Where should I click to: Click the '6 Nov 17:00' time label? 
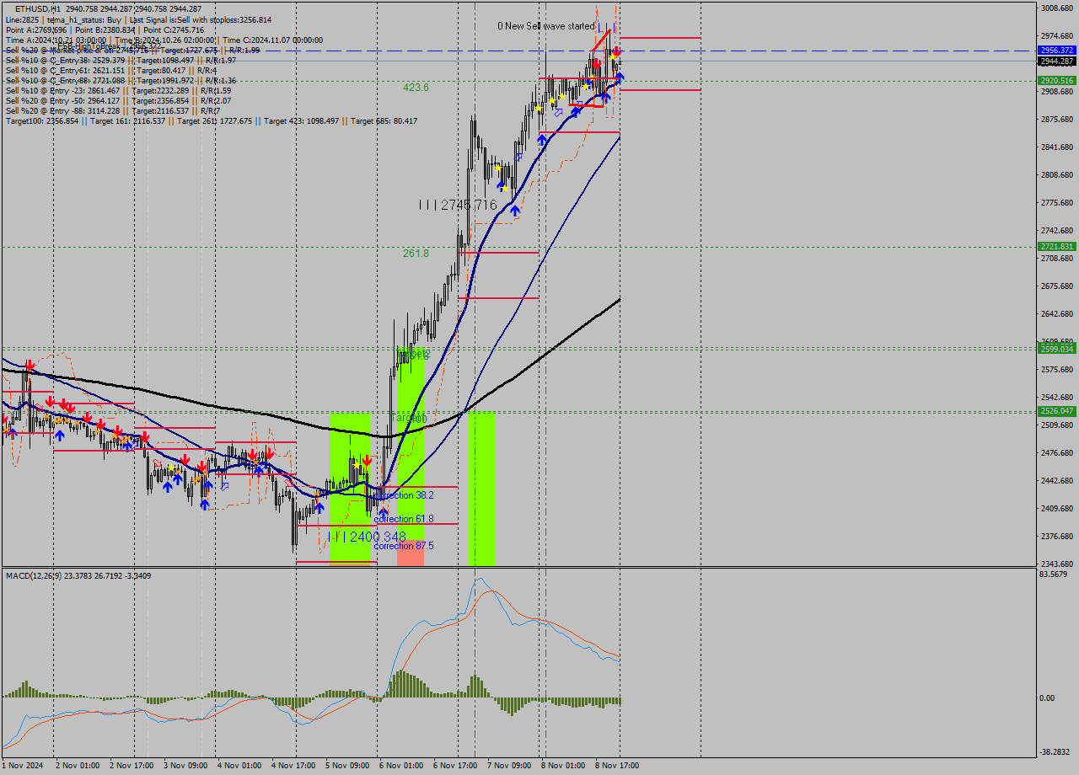click(x=454, y=766)
